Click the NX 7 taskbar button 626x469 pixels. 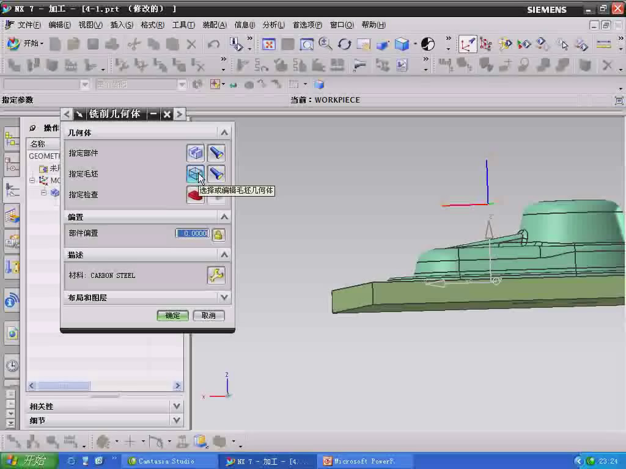click(x=268, y=462)
